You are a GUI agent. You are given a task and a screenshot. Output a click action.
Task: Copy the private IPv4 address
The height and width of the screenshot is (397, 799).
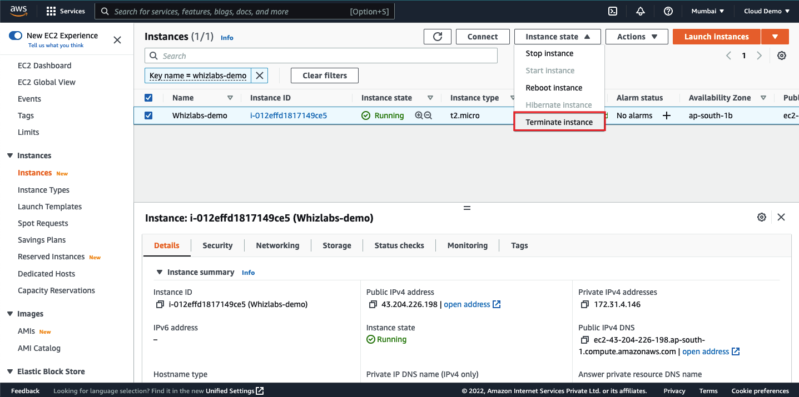pyautogui.click(x=585, y=304)
